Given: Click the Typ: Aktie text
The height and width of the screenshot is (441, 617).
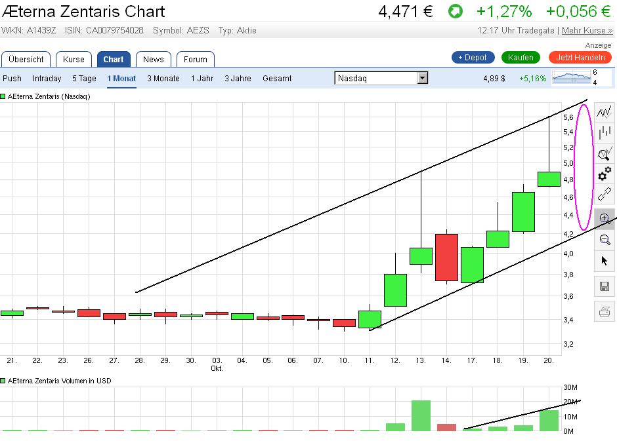Looking at the screenshot, I should (x=237, y=31).
